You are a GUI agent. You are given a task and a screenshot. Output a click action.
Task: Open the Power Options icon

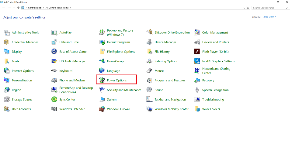pyautogui.click(x=102, y=80)
